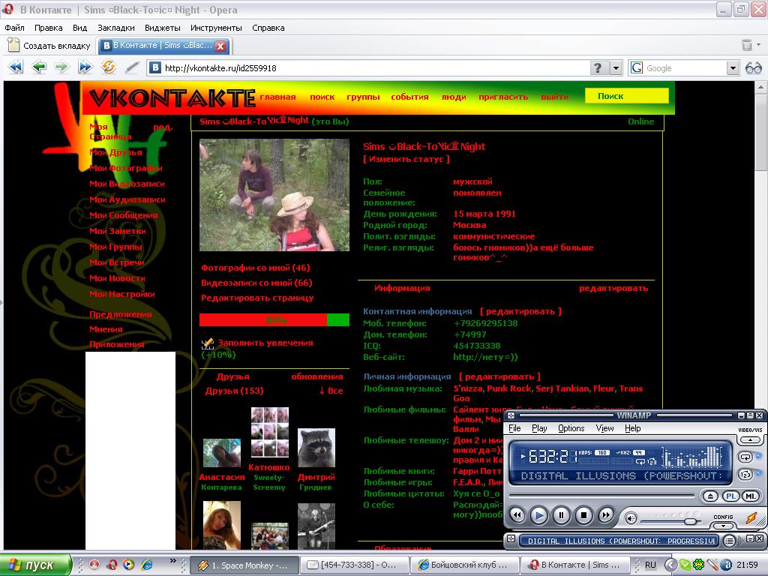Go back with Opera's green back arrow
The height and width of the screenshot is (576, 768).
pyautogui.click(x=39, y=67)
